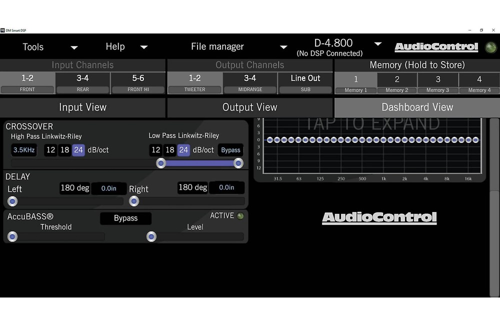The image size is (500, 325).
Task: Click the high pass crossover slider handle
Action: 161,163
